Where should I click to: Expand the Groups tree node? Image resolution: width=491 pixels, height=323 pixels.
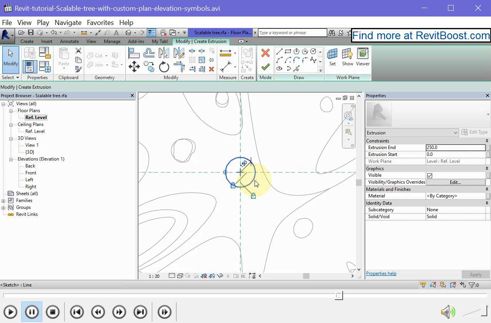[3, 207]
